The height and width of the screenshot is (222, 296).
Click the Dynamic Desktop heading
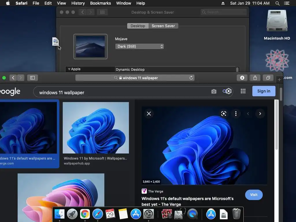point(130,69)
